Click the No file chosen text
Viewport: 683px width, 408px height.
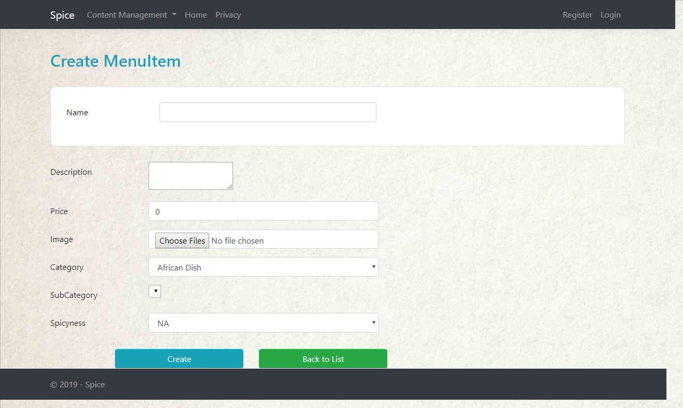point(237,240)
